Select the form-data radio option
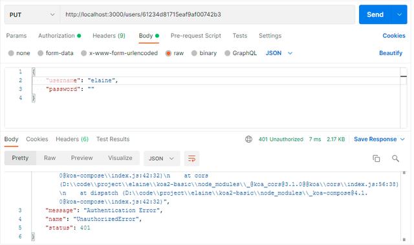This screenshot has width=414, height=245. [x=40, y=53]
